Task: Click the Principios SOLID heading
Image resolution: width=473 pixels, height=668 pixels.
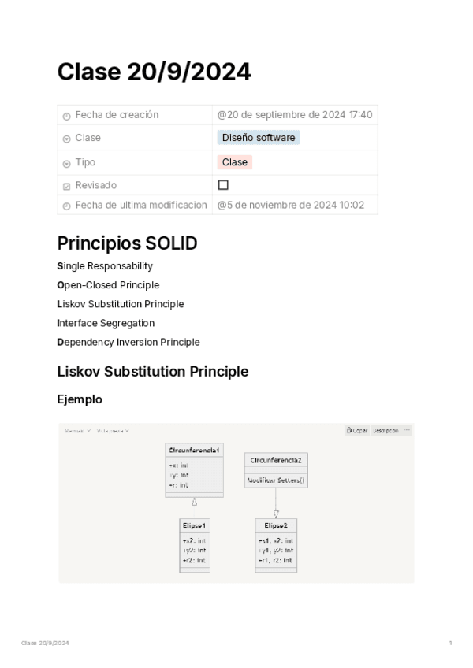Action: (x=127, y=243)
